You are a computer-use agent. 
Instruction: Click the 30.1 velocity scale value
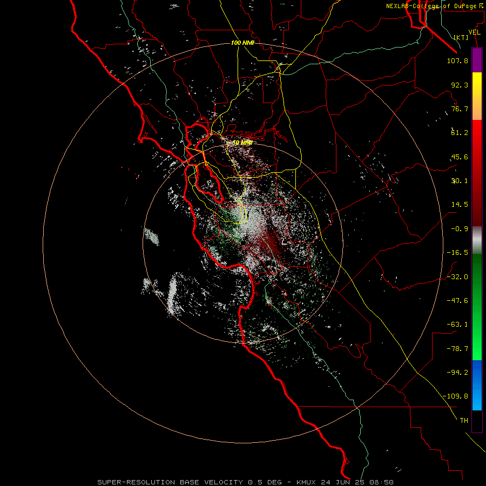pyautogui.click(x=460, y=181)
